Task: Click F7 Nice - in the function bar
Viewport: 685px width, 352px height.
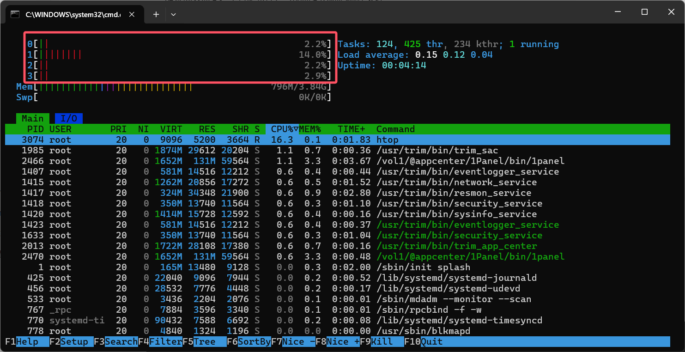Action: (x=293, y=341)
